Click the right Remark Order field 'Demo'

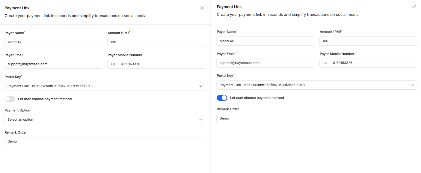click(317, 118)
